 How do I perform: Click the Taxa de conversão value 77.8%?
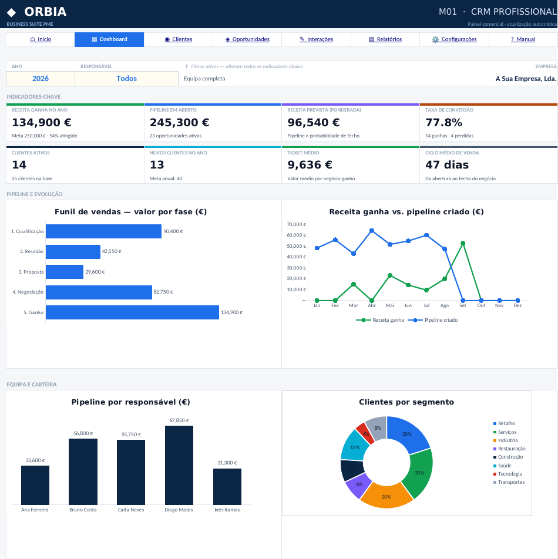click(443, 123)
